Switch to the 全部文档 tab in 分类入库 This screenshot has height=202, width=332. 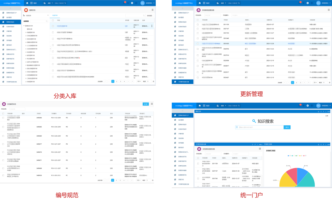coord(55,16)
